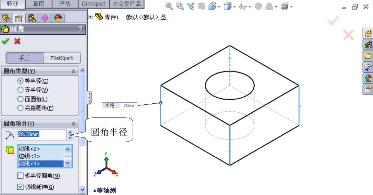The image size is (373, 195).
Task: Switch to the ConfigurationManager tab icon
Action: pos(32,18)
